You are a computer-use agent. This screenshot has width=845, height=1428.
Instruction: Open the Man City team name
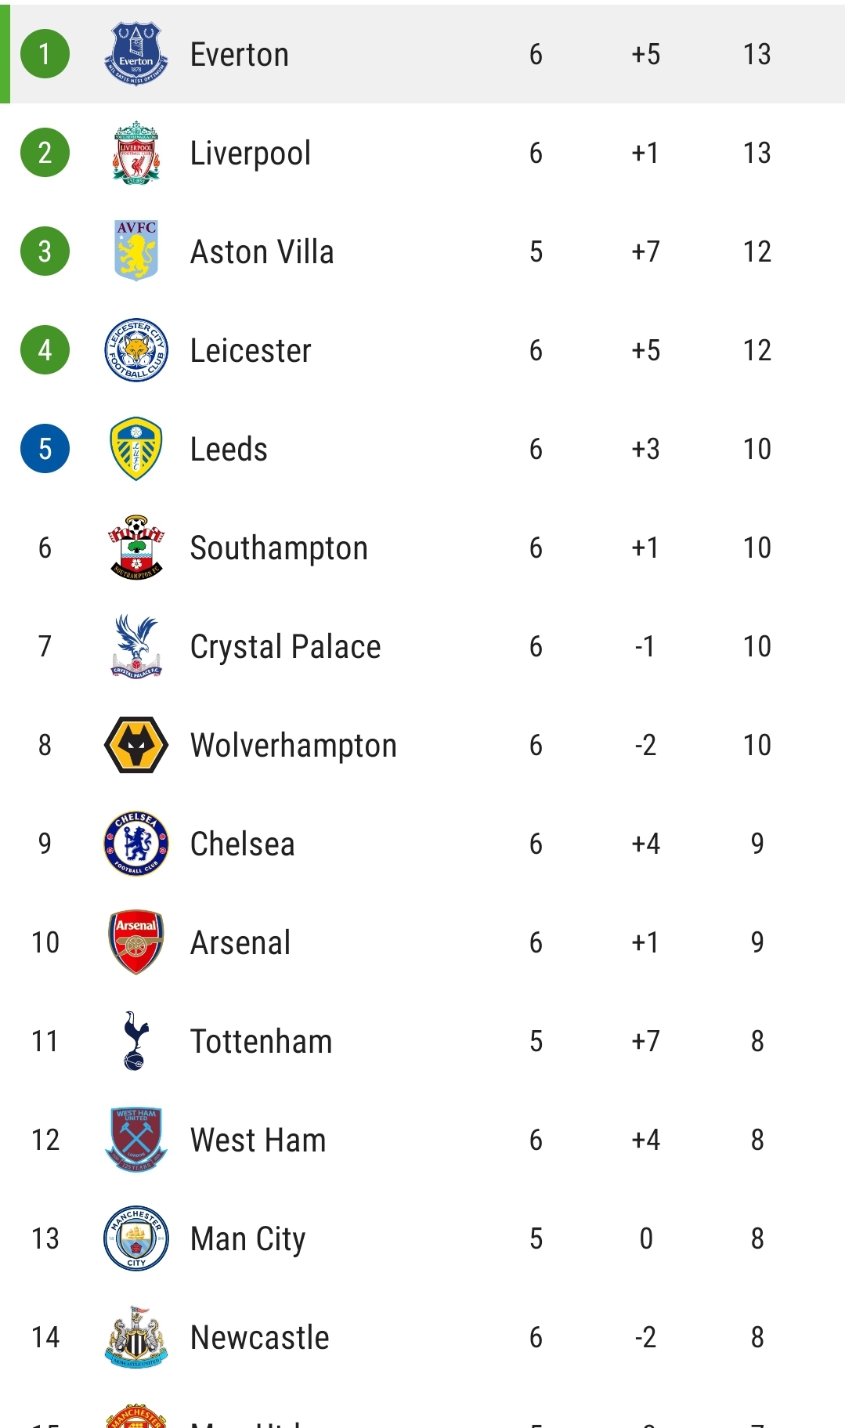[x=247, y=1239]
